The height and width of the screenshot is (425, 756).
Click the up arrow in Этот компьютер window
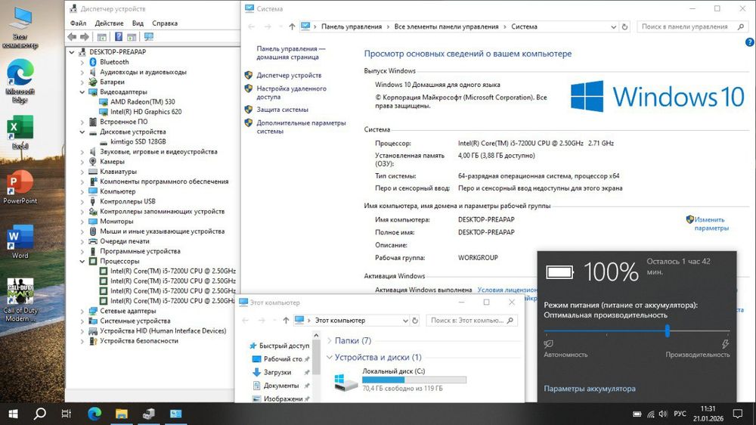(x=286, y=321)
